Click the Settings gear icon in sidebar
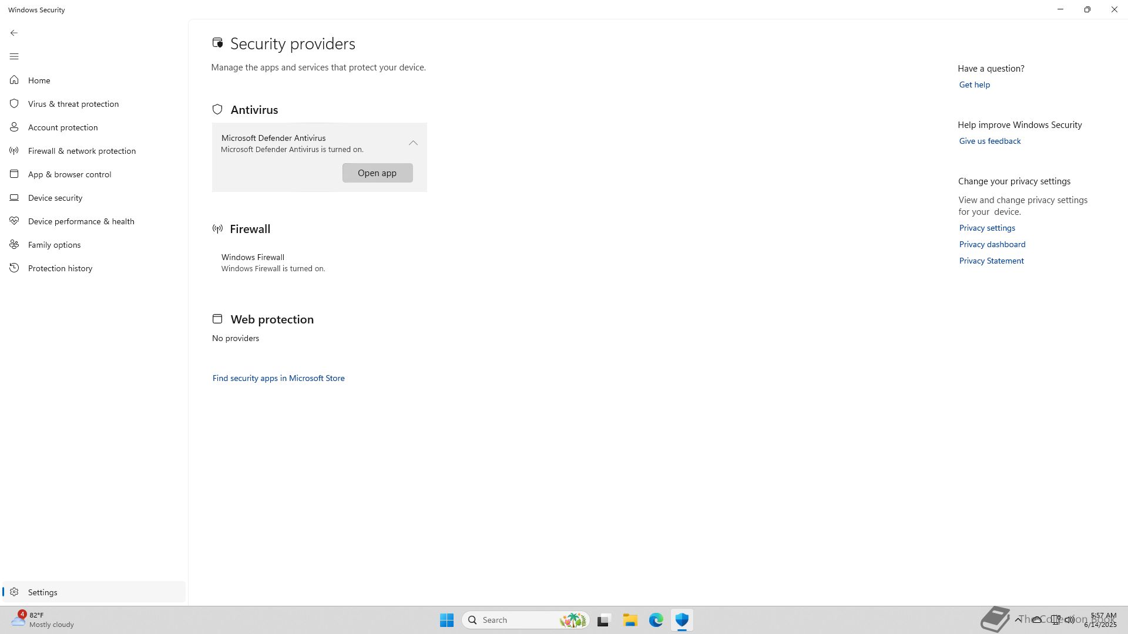The width and height of the screenshot is (1128, 634). tap(14, 592)
